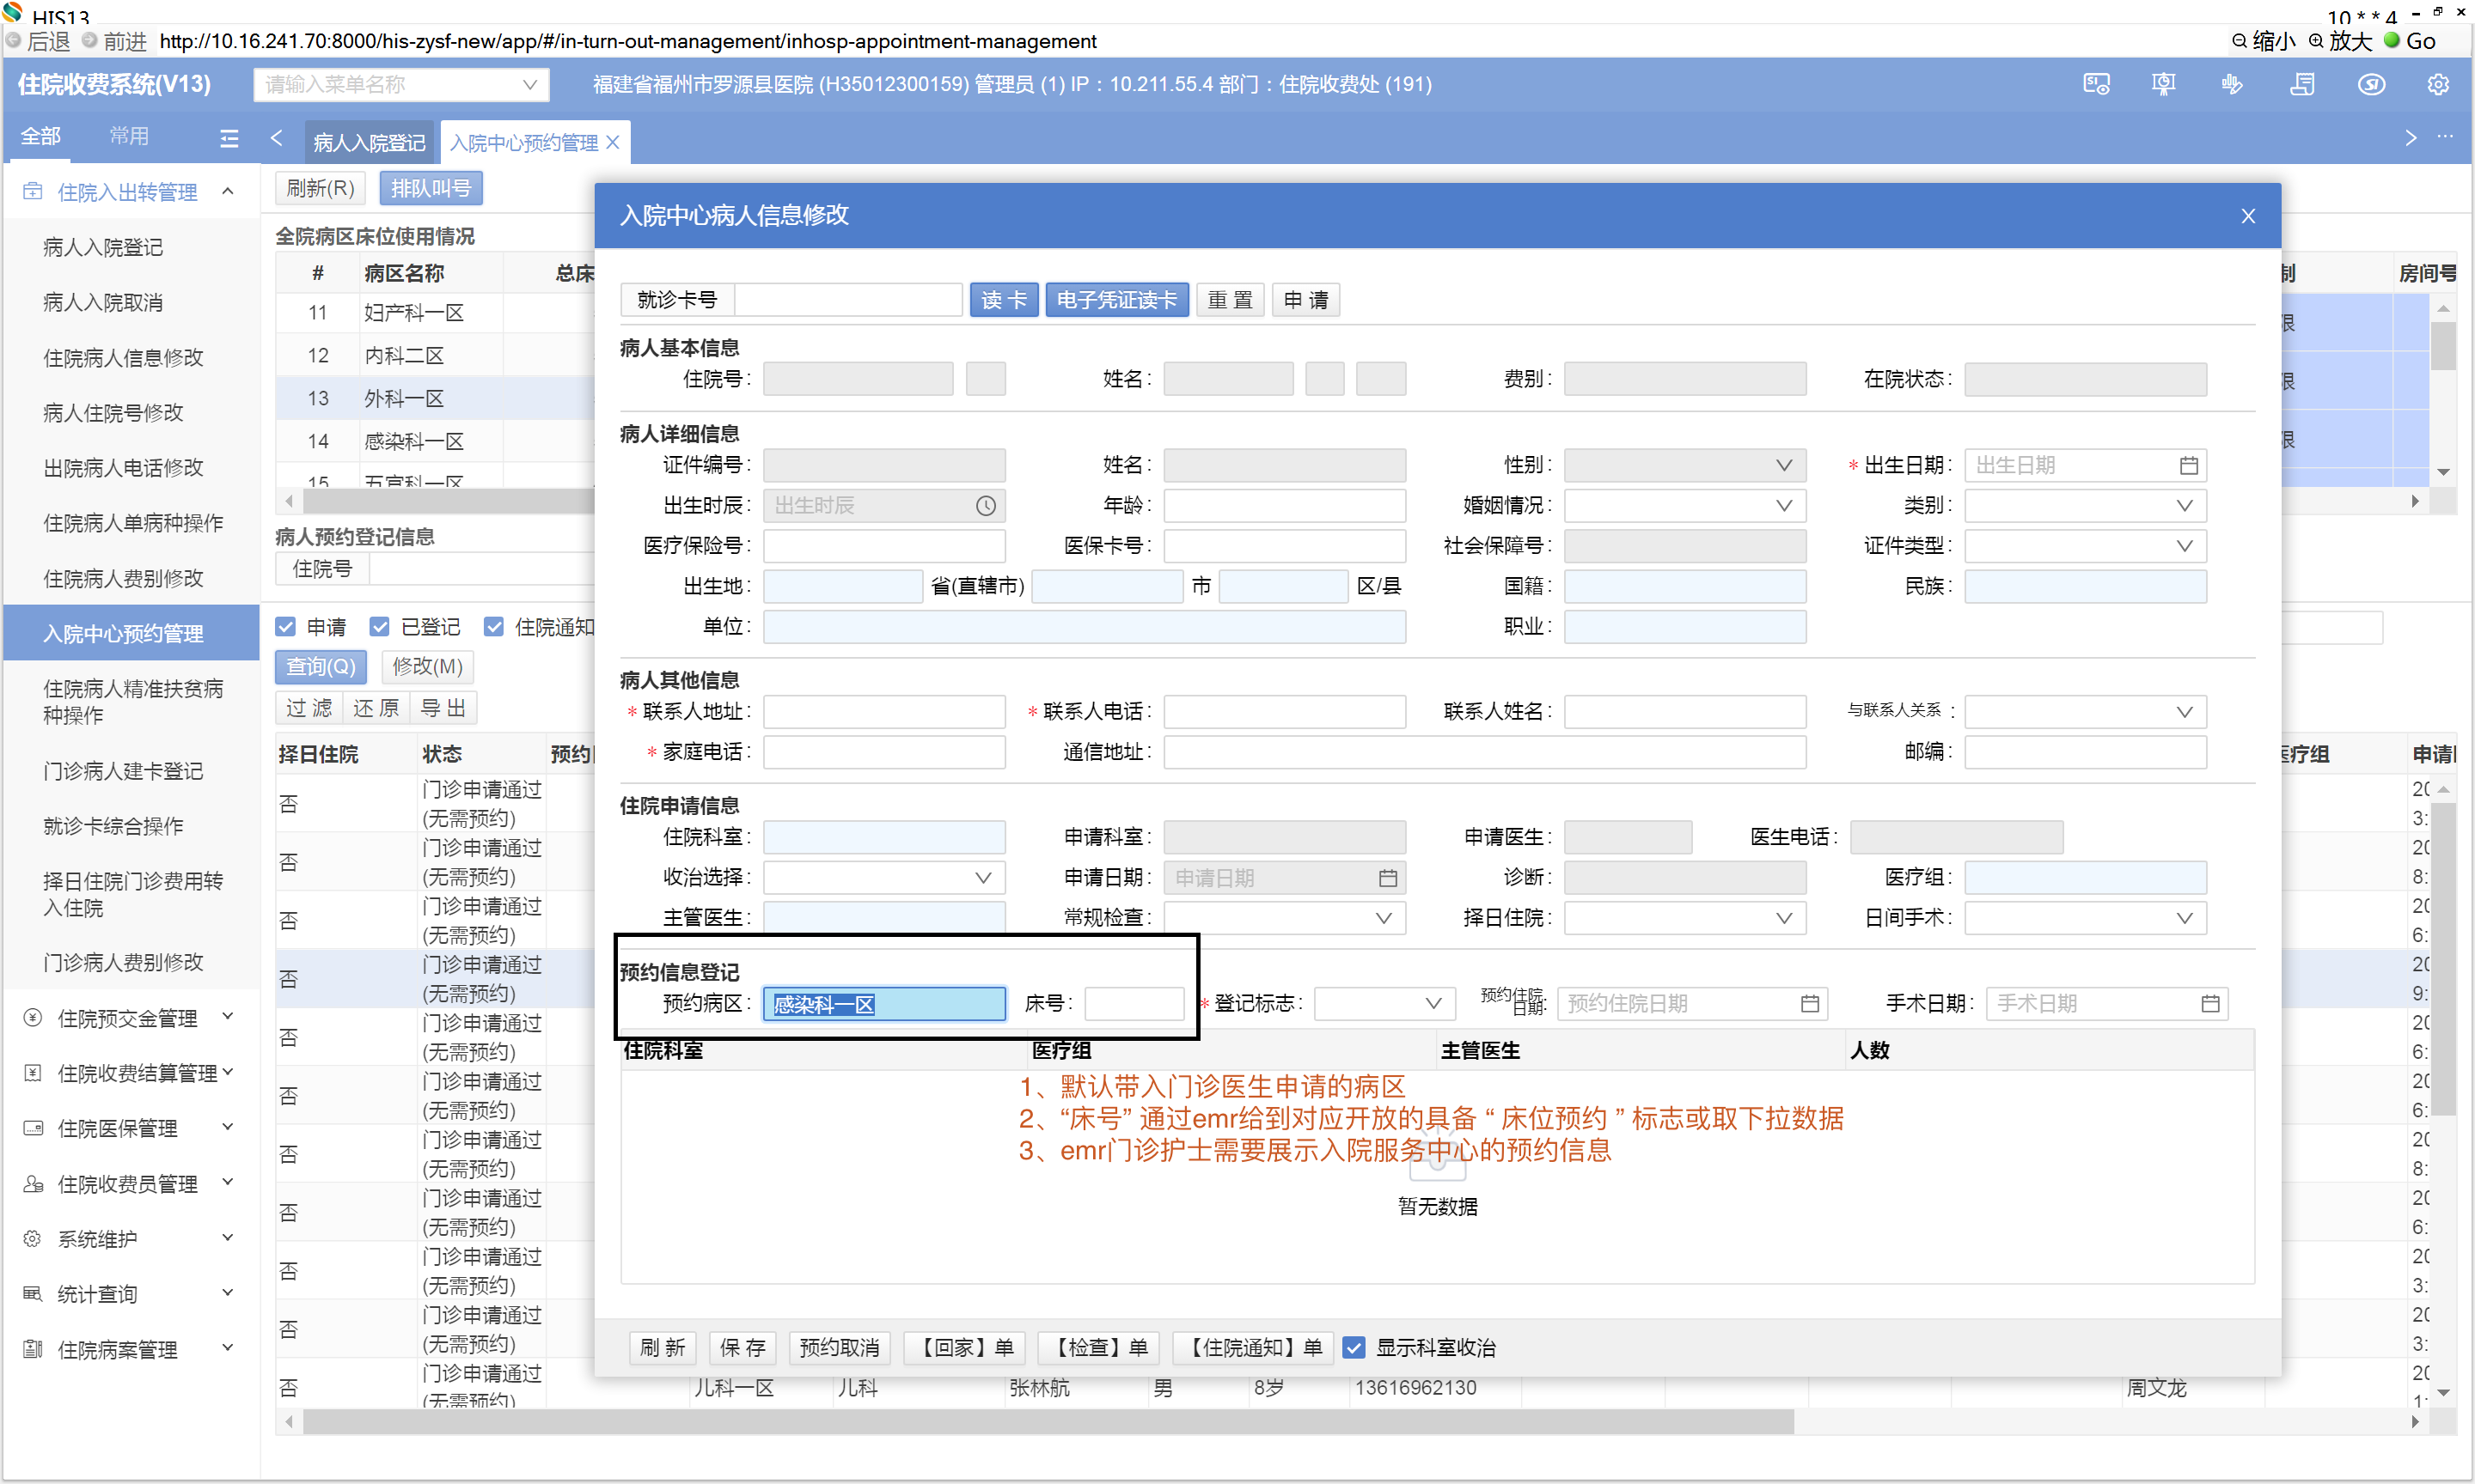
Task: Click the 电子凭证读卡 button
Action: tap(1115, 300)
